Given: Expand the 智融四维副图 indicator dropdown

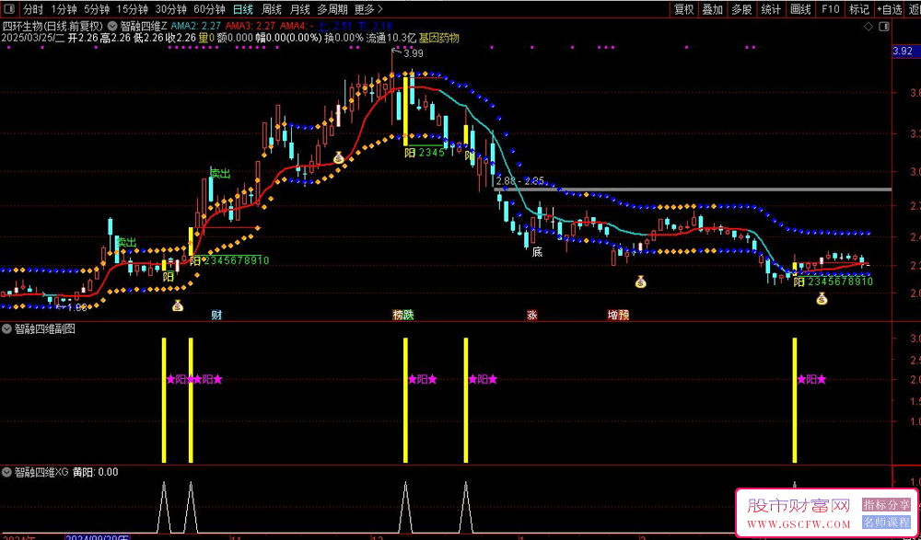Looking at the screenshot, I should 7,328.
